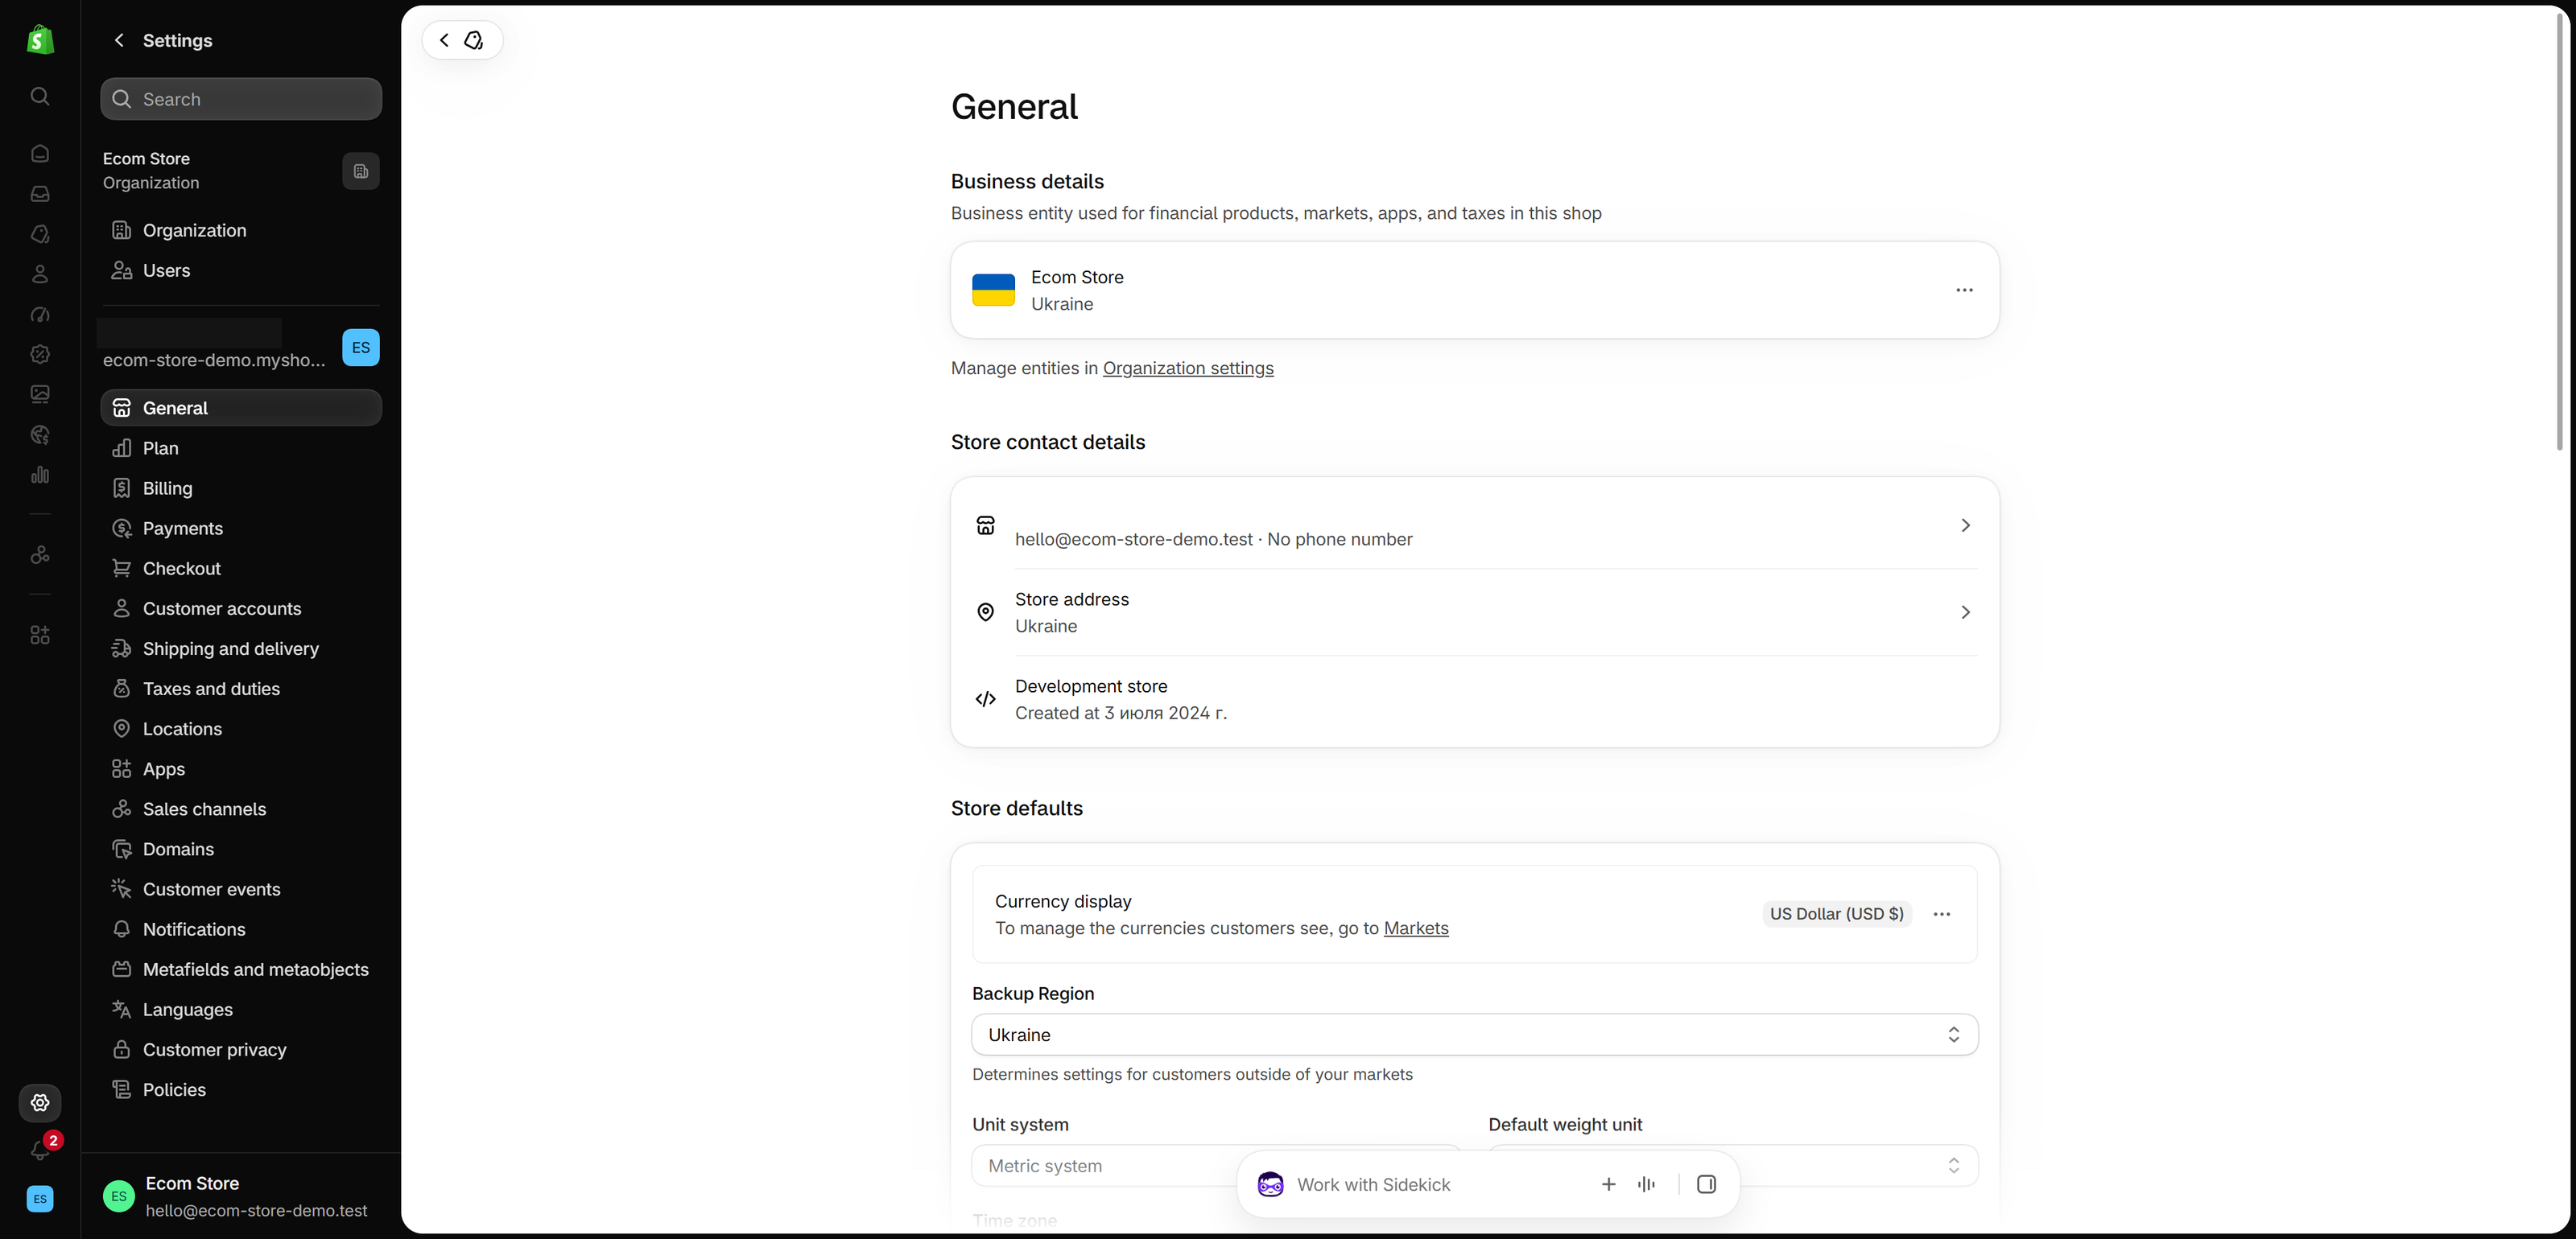The height and width of the screenshot is (1239, 2576).
Task: Select Billing in settings sidebar
Action: pos(241,488)
